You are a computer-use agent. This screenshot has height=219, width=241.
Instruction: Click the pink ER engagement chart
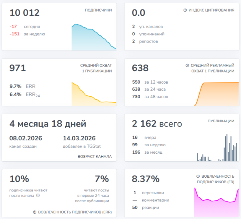click(x=216, y=202)
